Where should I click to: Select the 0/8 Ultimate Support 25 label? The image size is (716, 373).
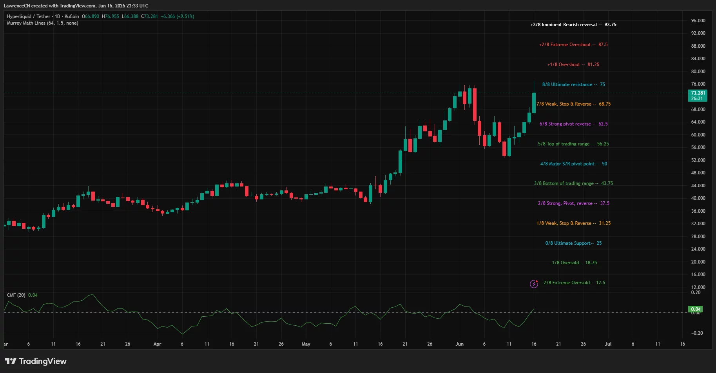(573, 243)
